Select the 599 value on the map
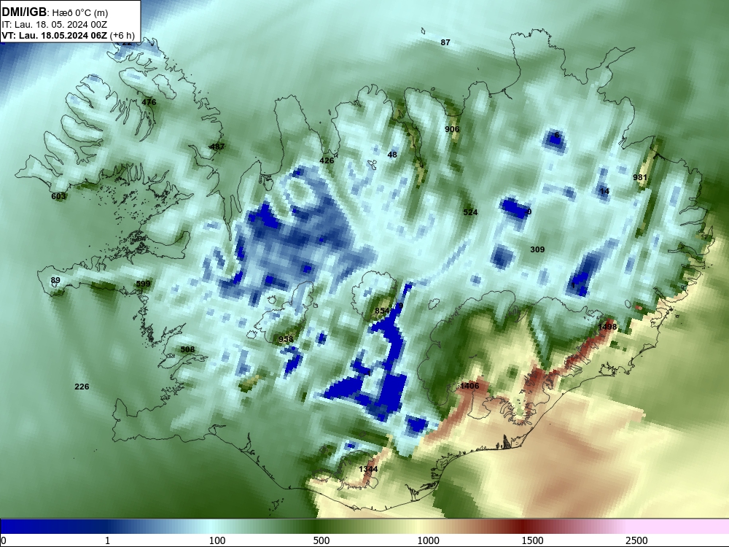The height and width of the screenshot is (547, 729). click(x=143, y=284)
